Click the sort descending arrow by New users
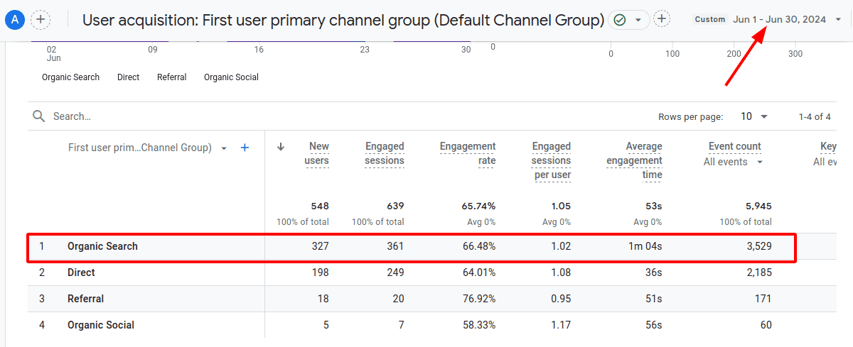The image size is (853, 347). click(x=281, y=147)
